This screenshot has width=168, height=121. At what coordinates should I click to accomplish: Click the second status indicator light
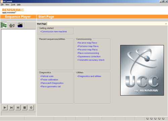[152, 118]
